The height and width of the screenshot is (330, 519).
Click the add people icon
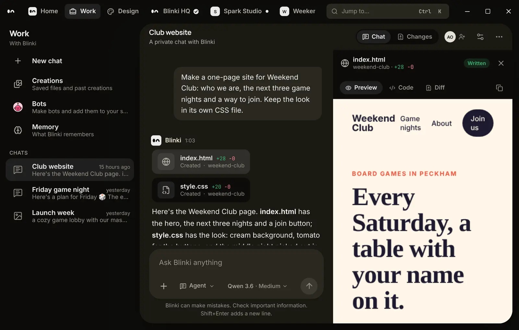(x=462, y=37)
